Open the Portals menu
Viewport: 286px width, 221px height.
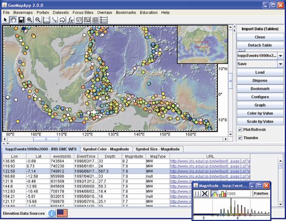(43, 12)
